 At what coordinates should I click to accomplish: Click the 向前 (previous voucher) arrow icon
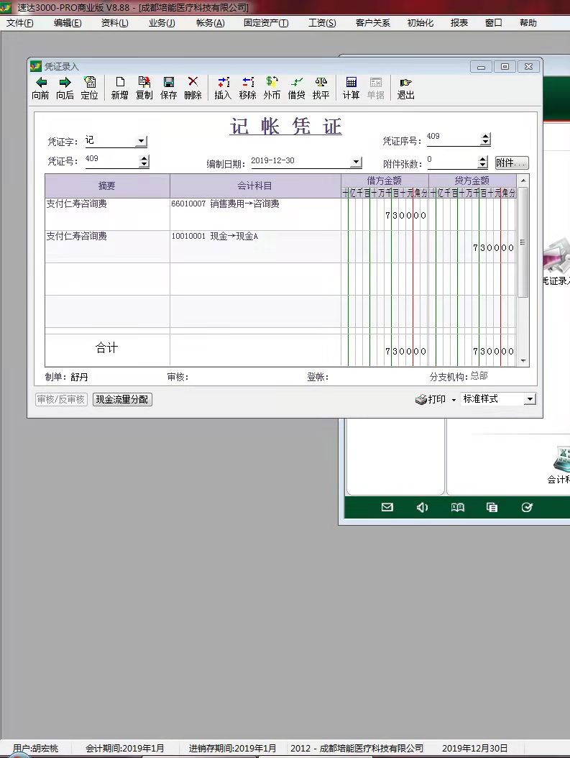(x=41, y=83)
